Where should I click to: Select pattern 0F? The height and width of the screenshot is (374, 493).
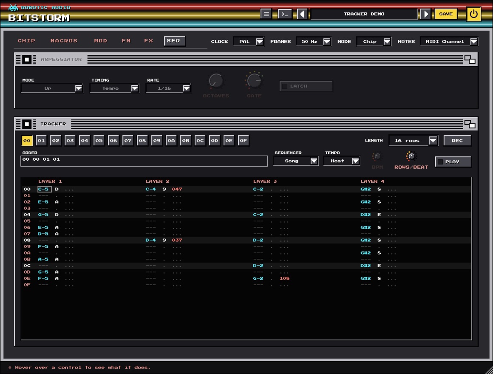(x=244, y=141)
